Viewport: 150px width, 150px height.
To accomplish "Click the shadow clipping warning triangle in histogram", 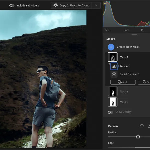I will click(105, 3).
